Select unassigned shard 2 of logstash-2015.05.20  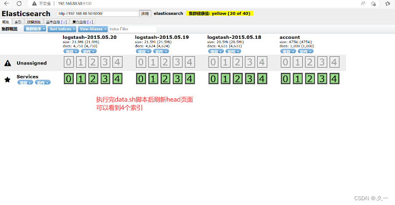(93, 62)
